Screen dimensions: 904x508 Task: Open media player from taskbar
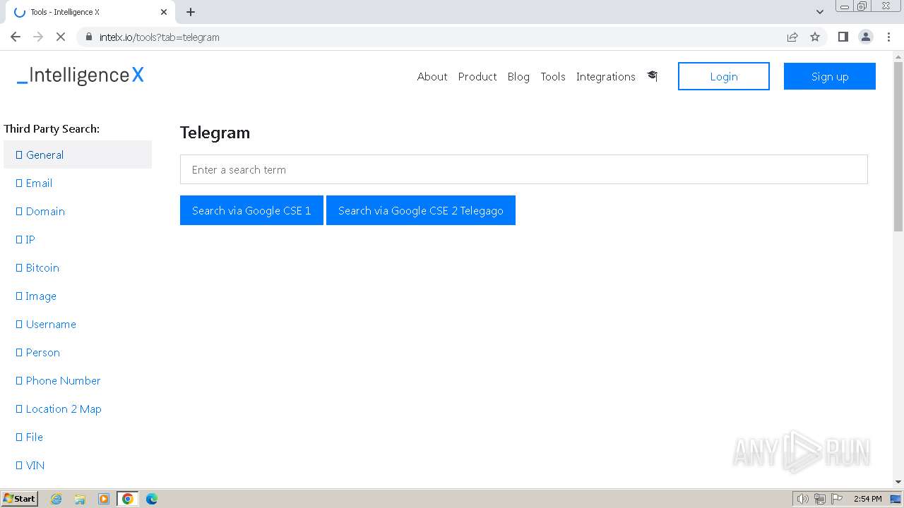(104, 499)
